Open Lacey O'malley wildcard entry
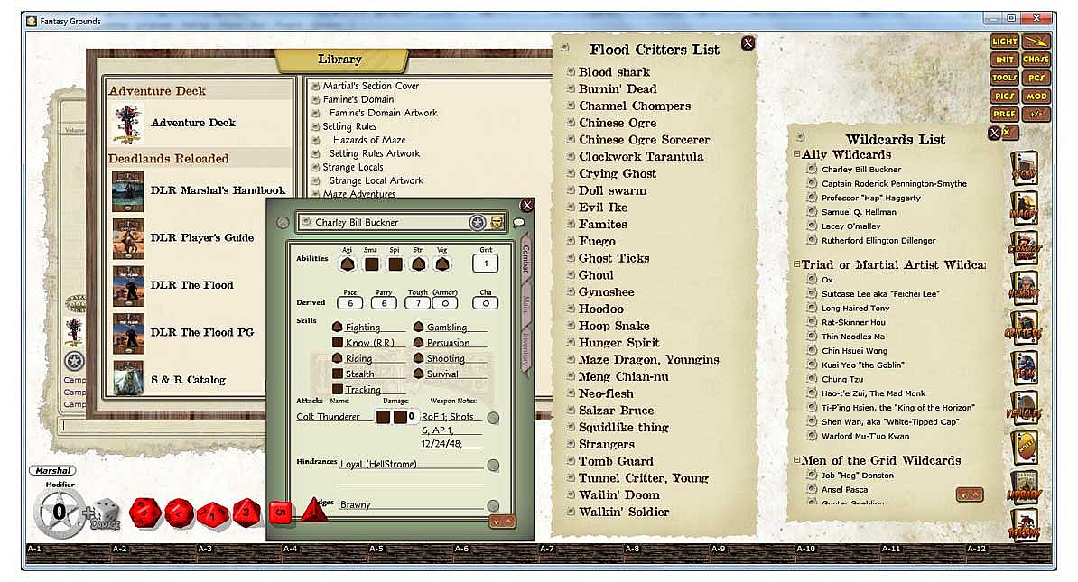This screenshot has width=1078, height=582. (x=851, y=226)
